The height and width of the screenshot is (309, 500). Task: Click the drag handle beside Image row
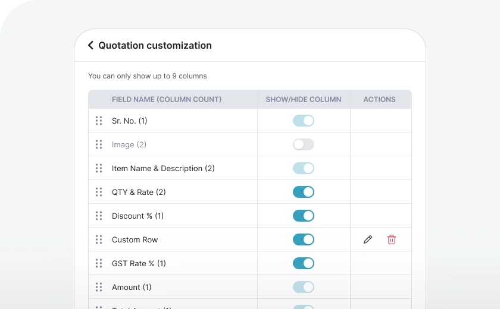point(99,144)
